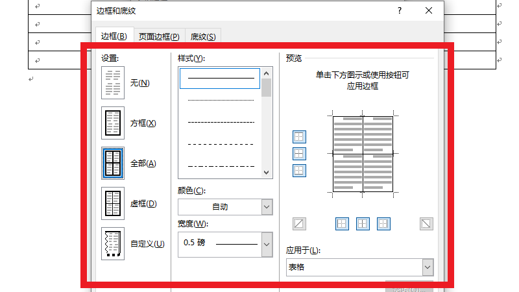The width and height of the screenshot is (519, 292).
Task: Select the 无 (None) border setting icon
Action: point(114,83)
